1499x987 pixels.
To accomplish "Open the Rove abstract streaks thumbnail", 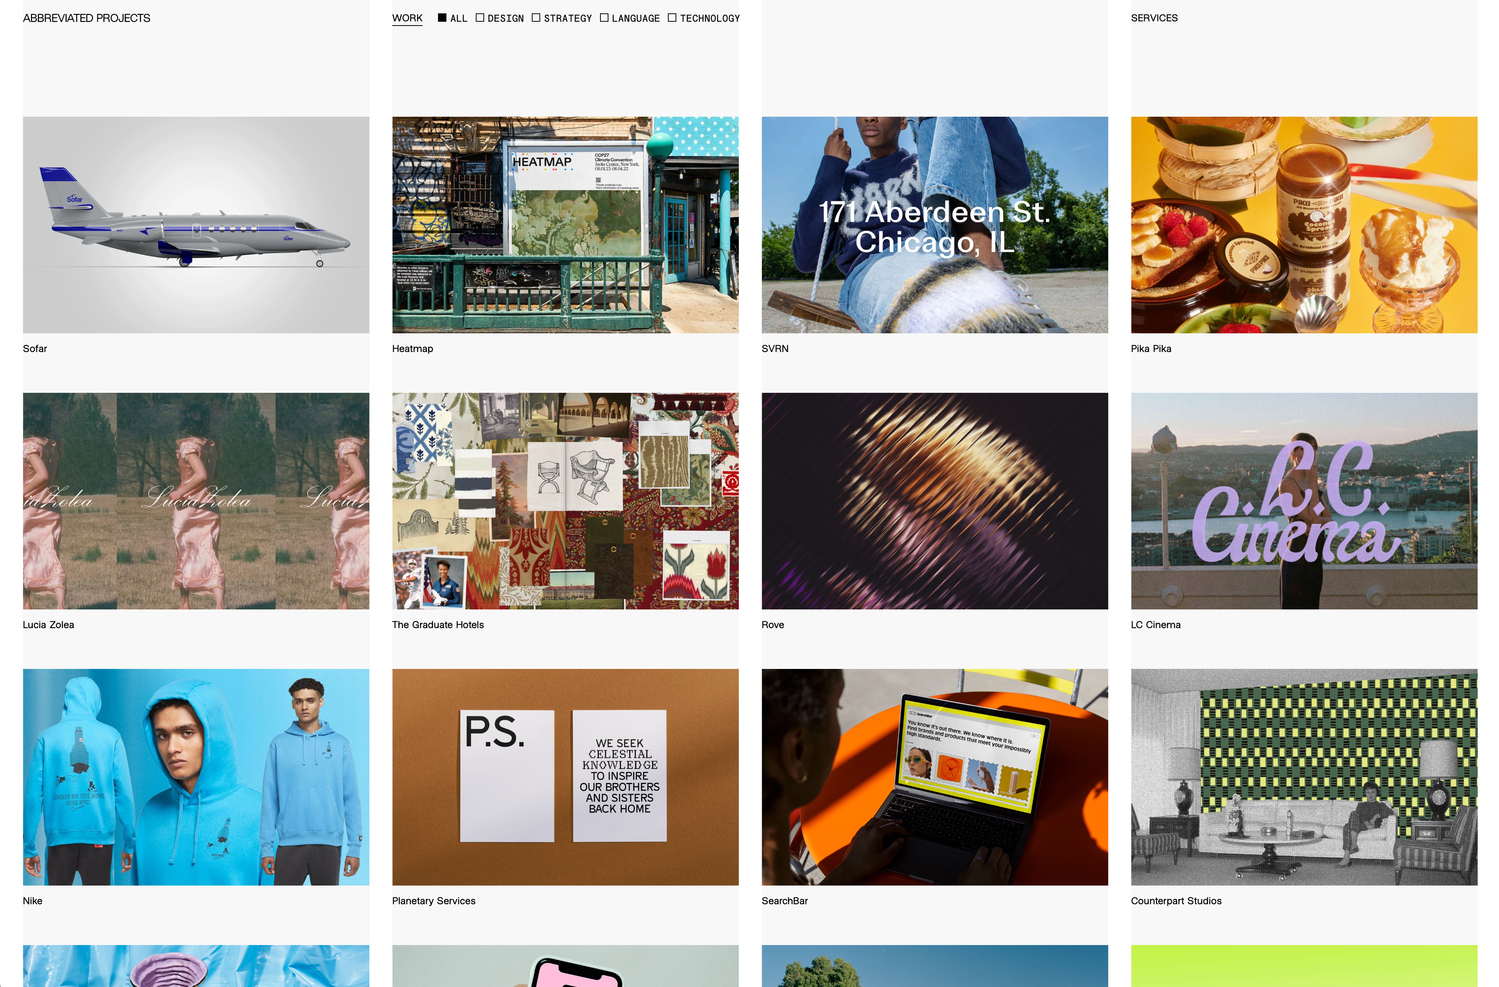I will point(935,500).
